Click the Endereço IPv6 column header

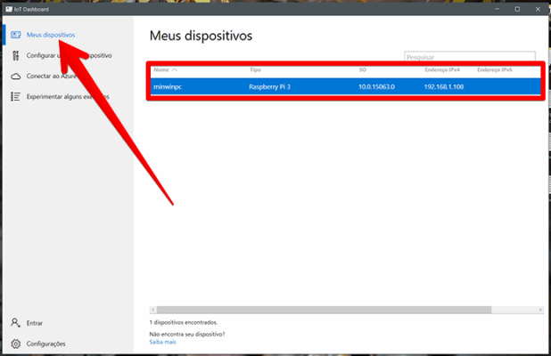(x=495, y=69)
